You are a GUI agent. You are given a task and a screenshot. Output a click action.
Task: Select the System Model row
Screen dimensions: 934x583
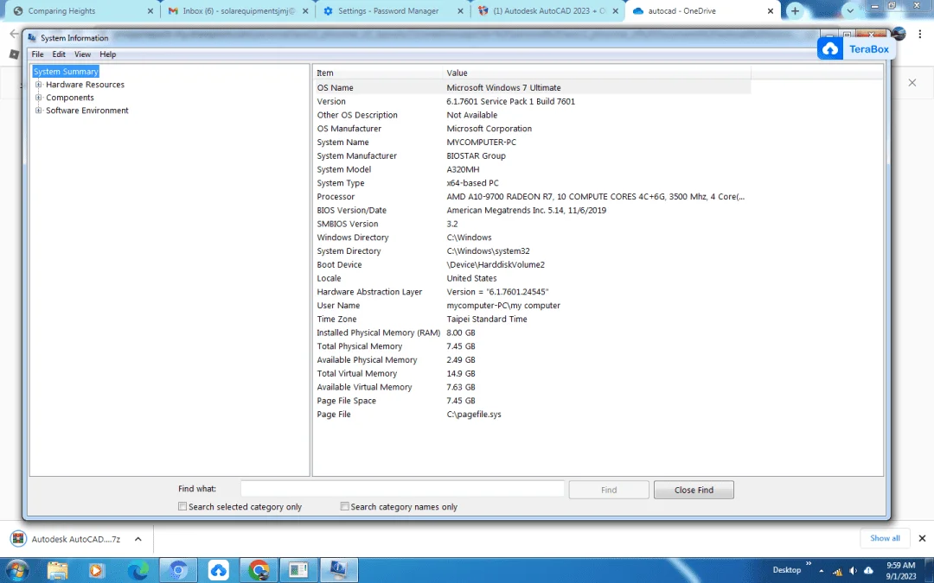(532, 169)
